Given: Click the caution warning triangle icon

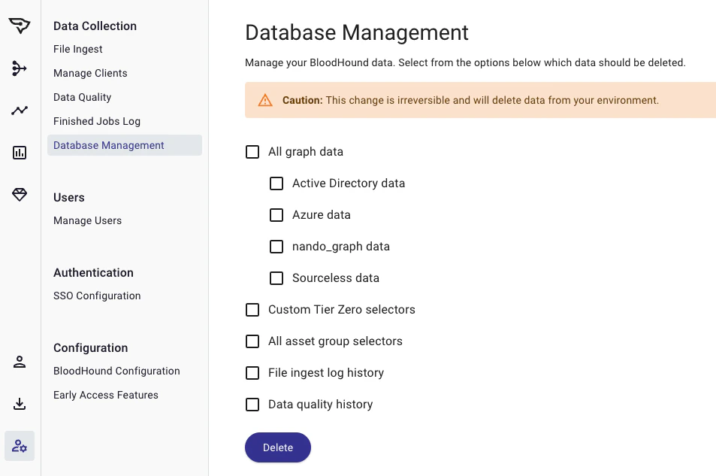Looking at the screenshot, I should 265,99.
